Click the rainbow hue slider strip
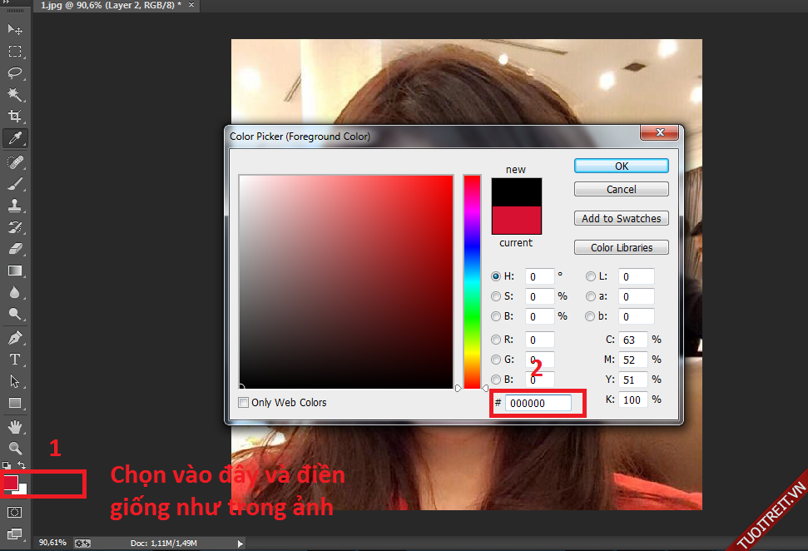 pos(472,281)
